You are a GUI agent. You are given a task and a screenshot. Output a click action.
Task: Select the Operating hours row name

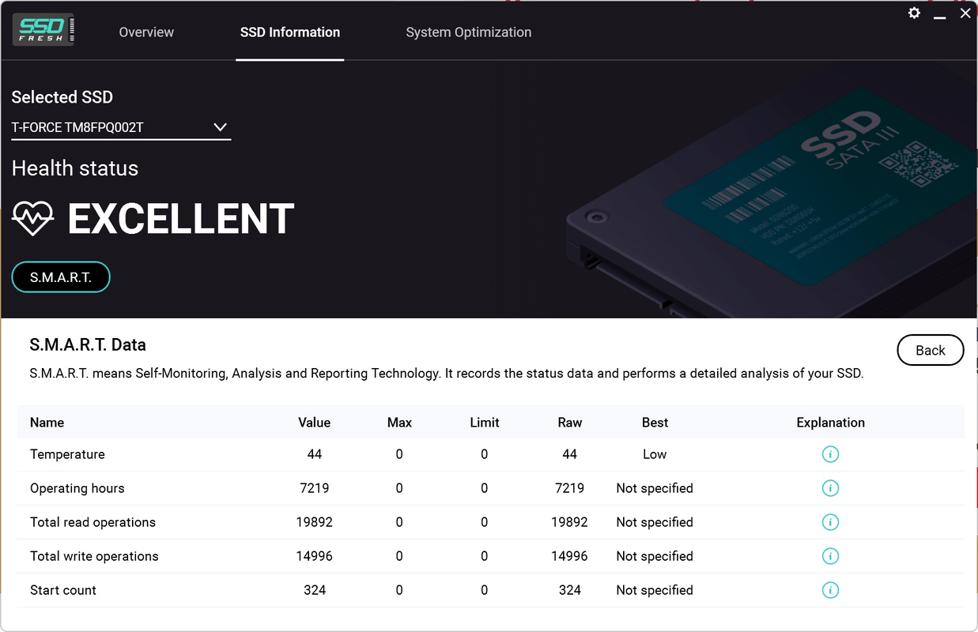click(x=77, y=488)
